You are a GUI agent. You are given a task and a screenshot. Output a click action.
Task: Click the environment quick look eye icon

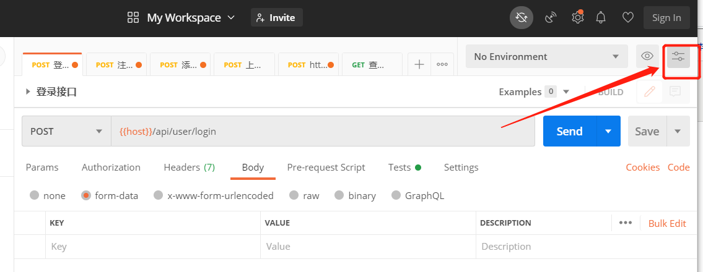[x=647, y=56]
